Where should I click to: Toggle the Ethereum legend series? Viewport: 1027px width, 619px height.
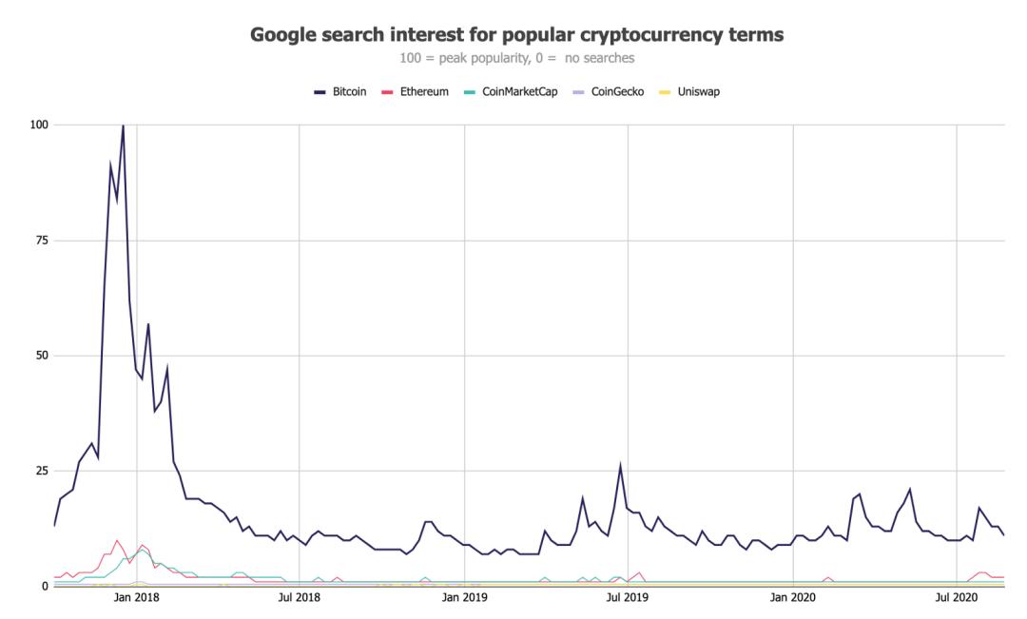(416, 91)
